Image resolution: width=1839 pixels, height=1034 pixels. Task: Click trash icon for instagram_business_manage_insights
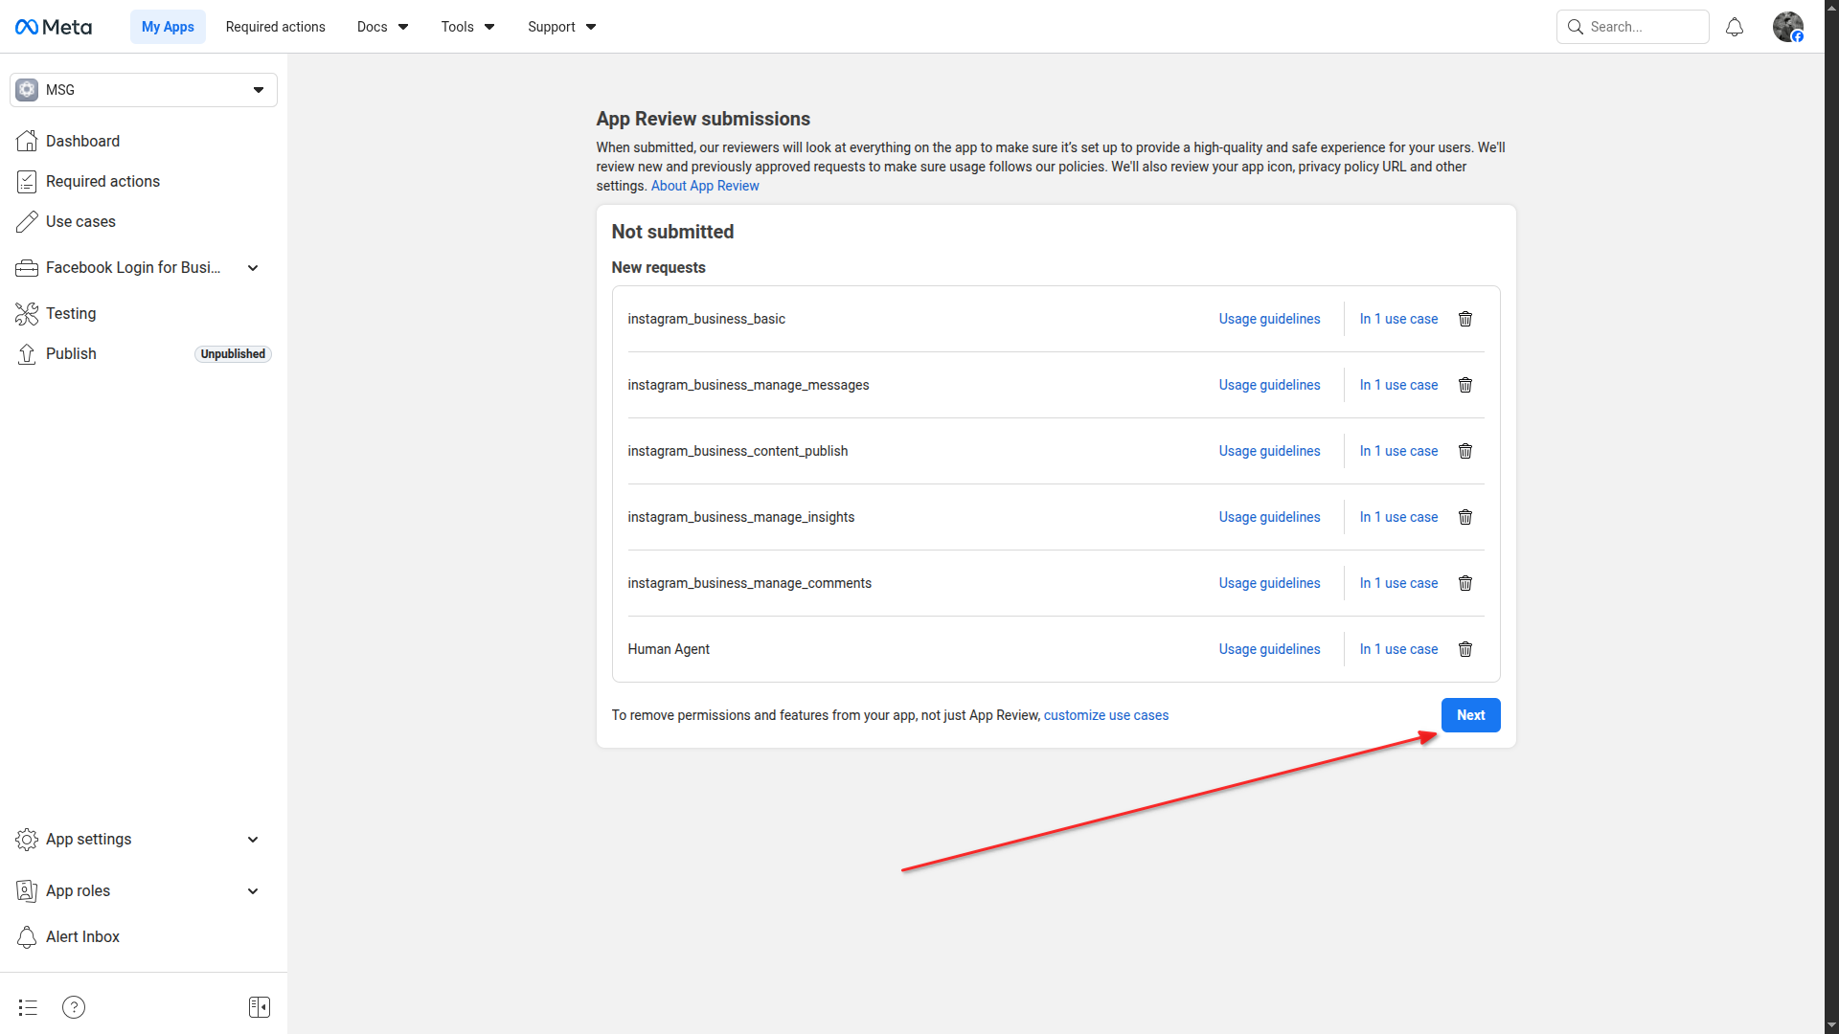[x=1464, y=517]
